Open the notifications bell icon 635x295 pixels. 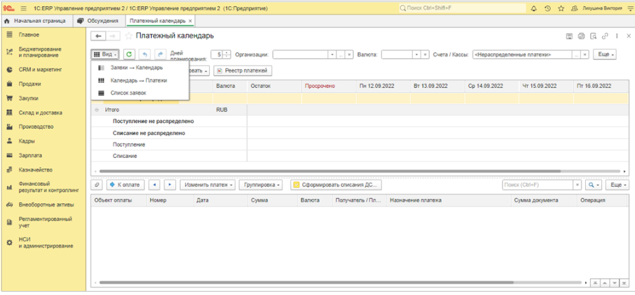point(533,8)
